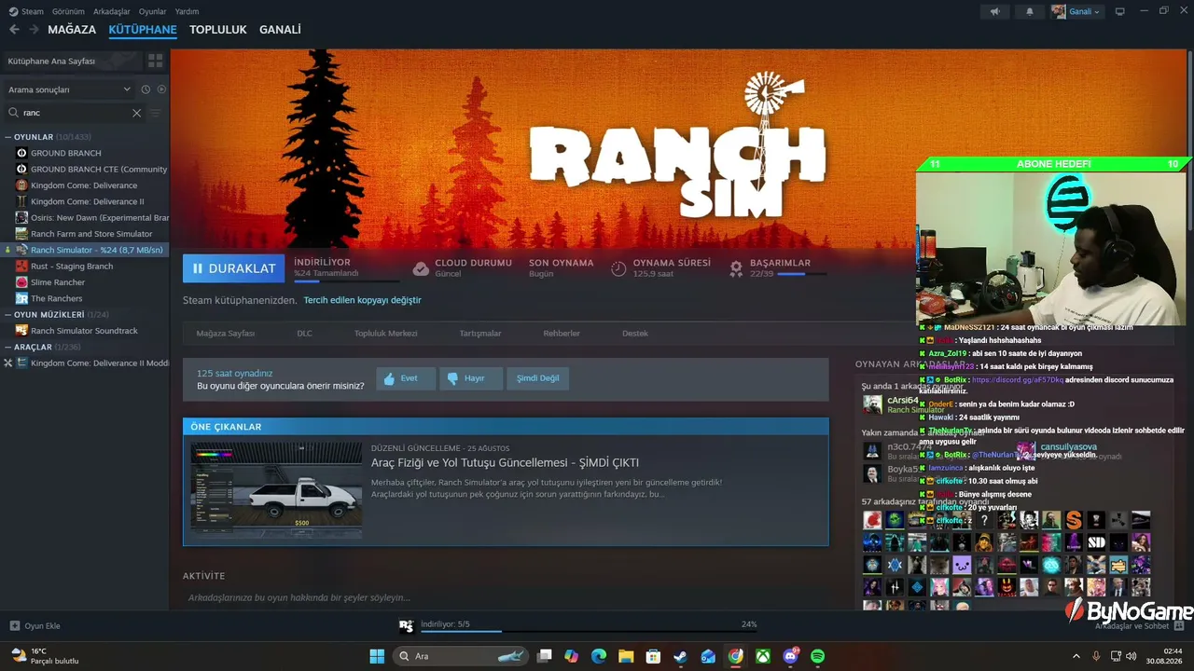Open the Araç Fiziği update news title
Viewport: 1194px width, 671px height.
[x=505, y=463]
